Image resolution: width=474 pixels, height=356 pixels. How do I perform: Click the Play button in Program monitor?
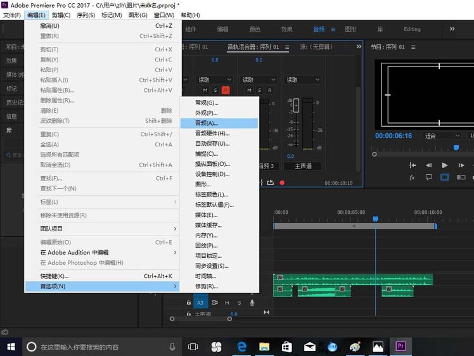pyautogui.click(x=444, y=165)
